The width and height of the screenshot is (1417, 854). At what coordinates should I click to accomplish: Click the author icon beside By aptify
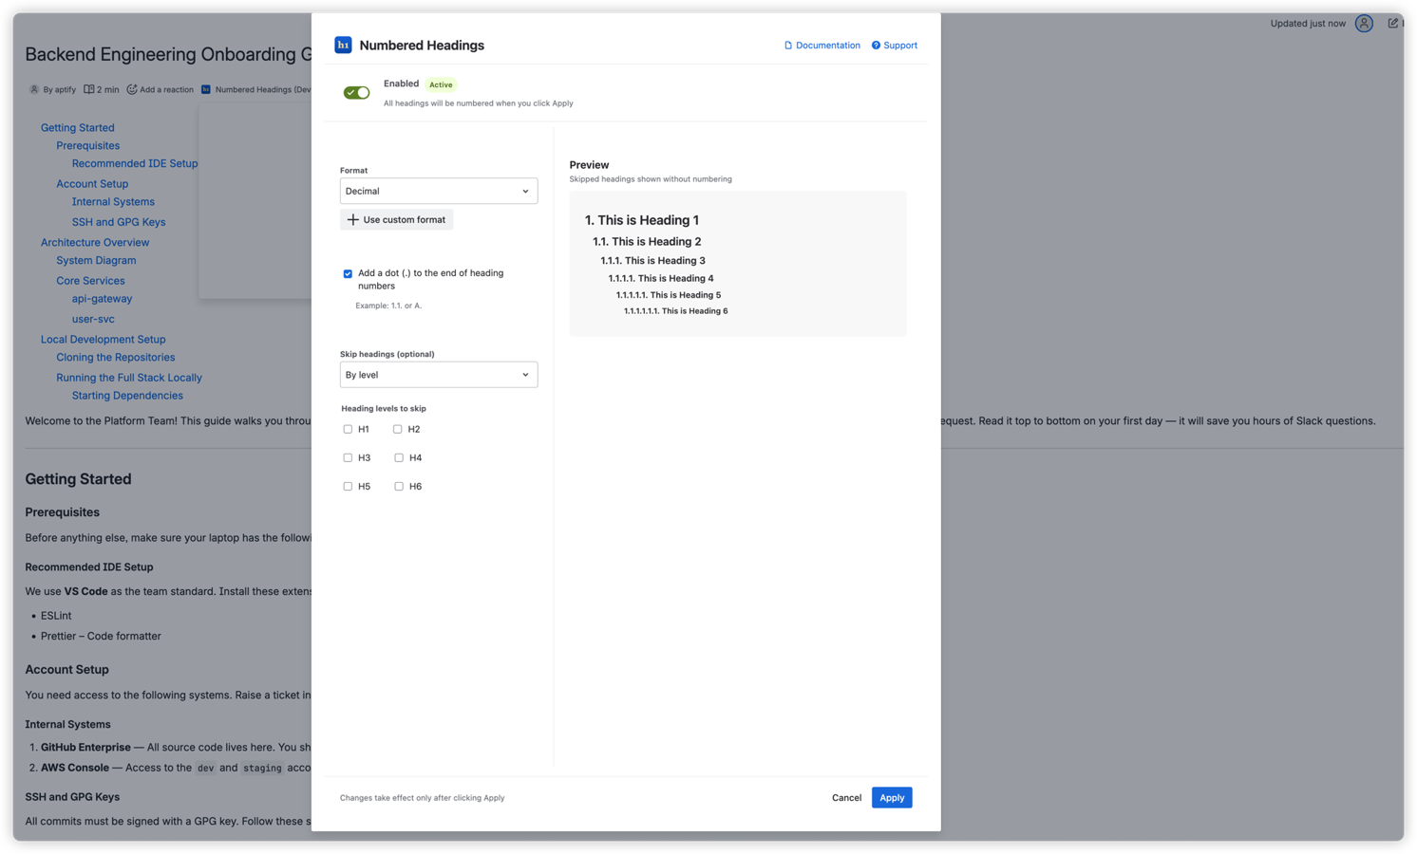coord(33,89)
